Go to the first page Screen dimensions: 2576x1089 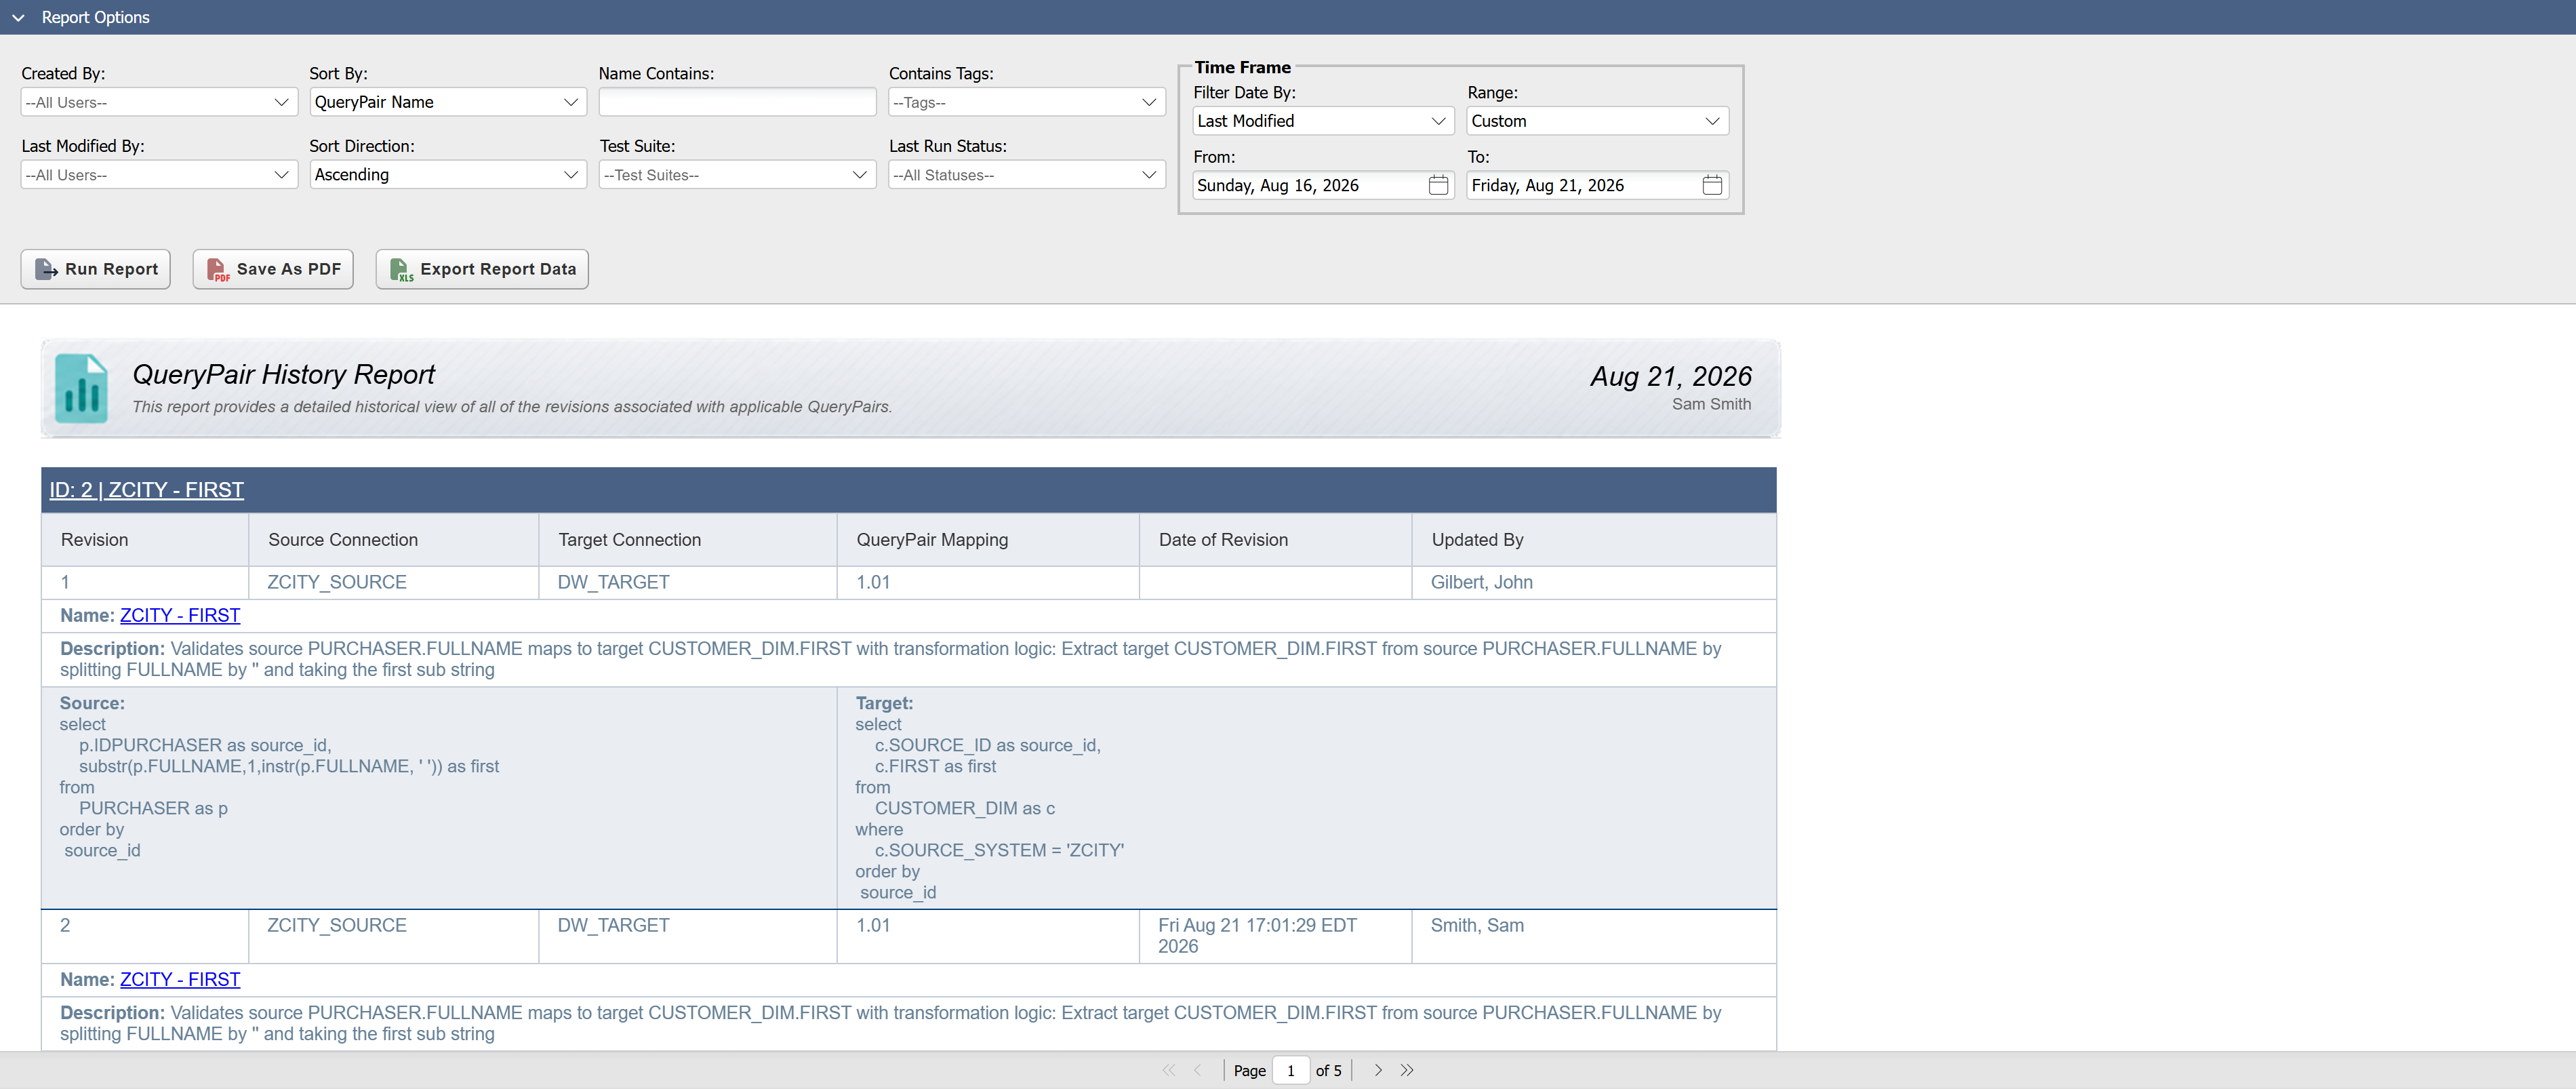tap(1168, 1070)
